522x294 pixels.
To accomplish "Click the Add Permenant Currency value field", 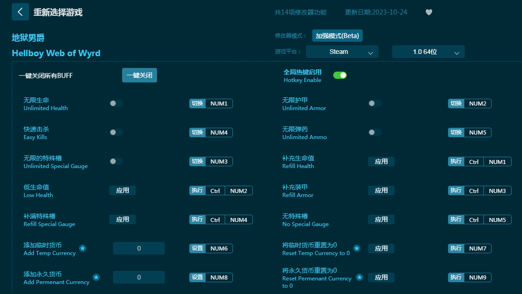I will coord(138,277).
